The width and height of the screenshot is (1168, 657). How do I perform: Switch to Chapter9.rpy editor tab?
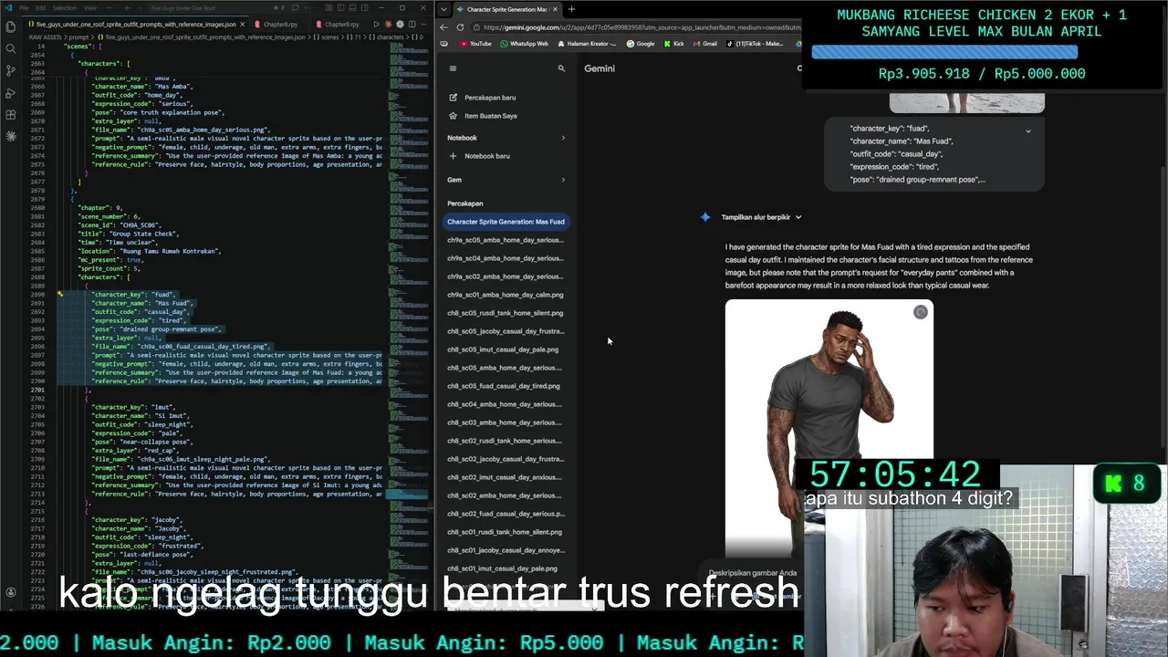(x=341, y=24)
